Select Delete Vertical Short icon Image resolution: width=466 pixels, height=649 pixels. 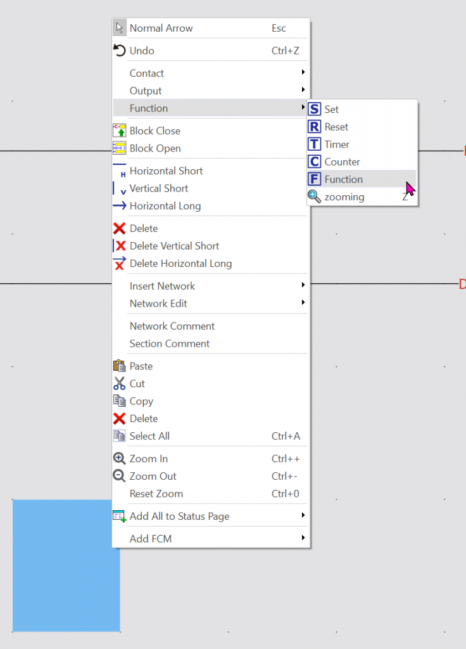pos(119,246)
